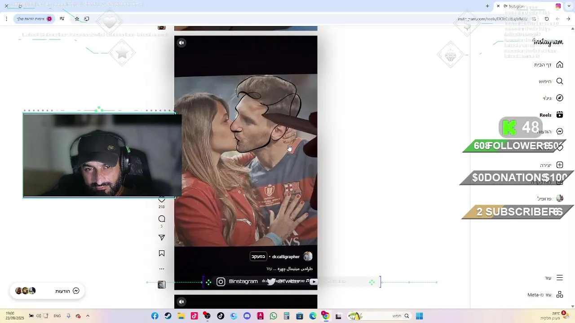Image resolution: width=575 pixels, height=323 pixels.
Task: Open the audio thumbnail beside the reel
Action: (162, 285)
